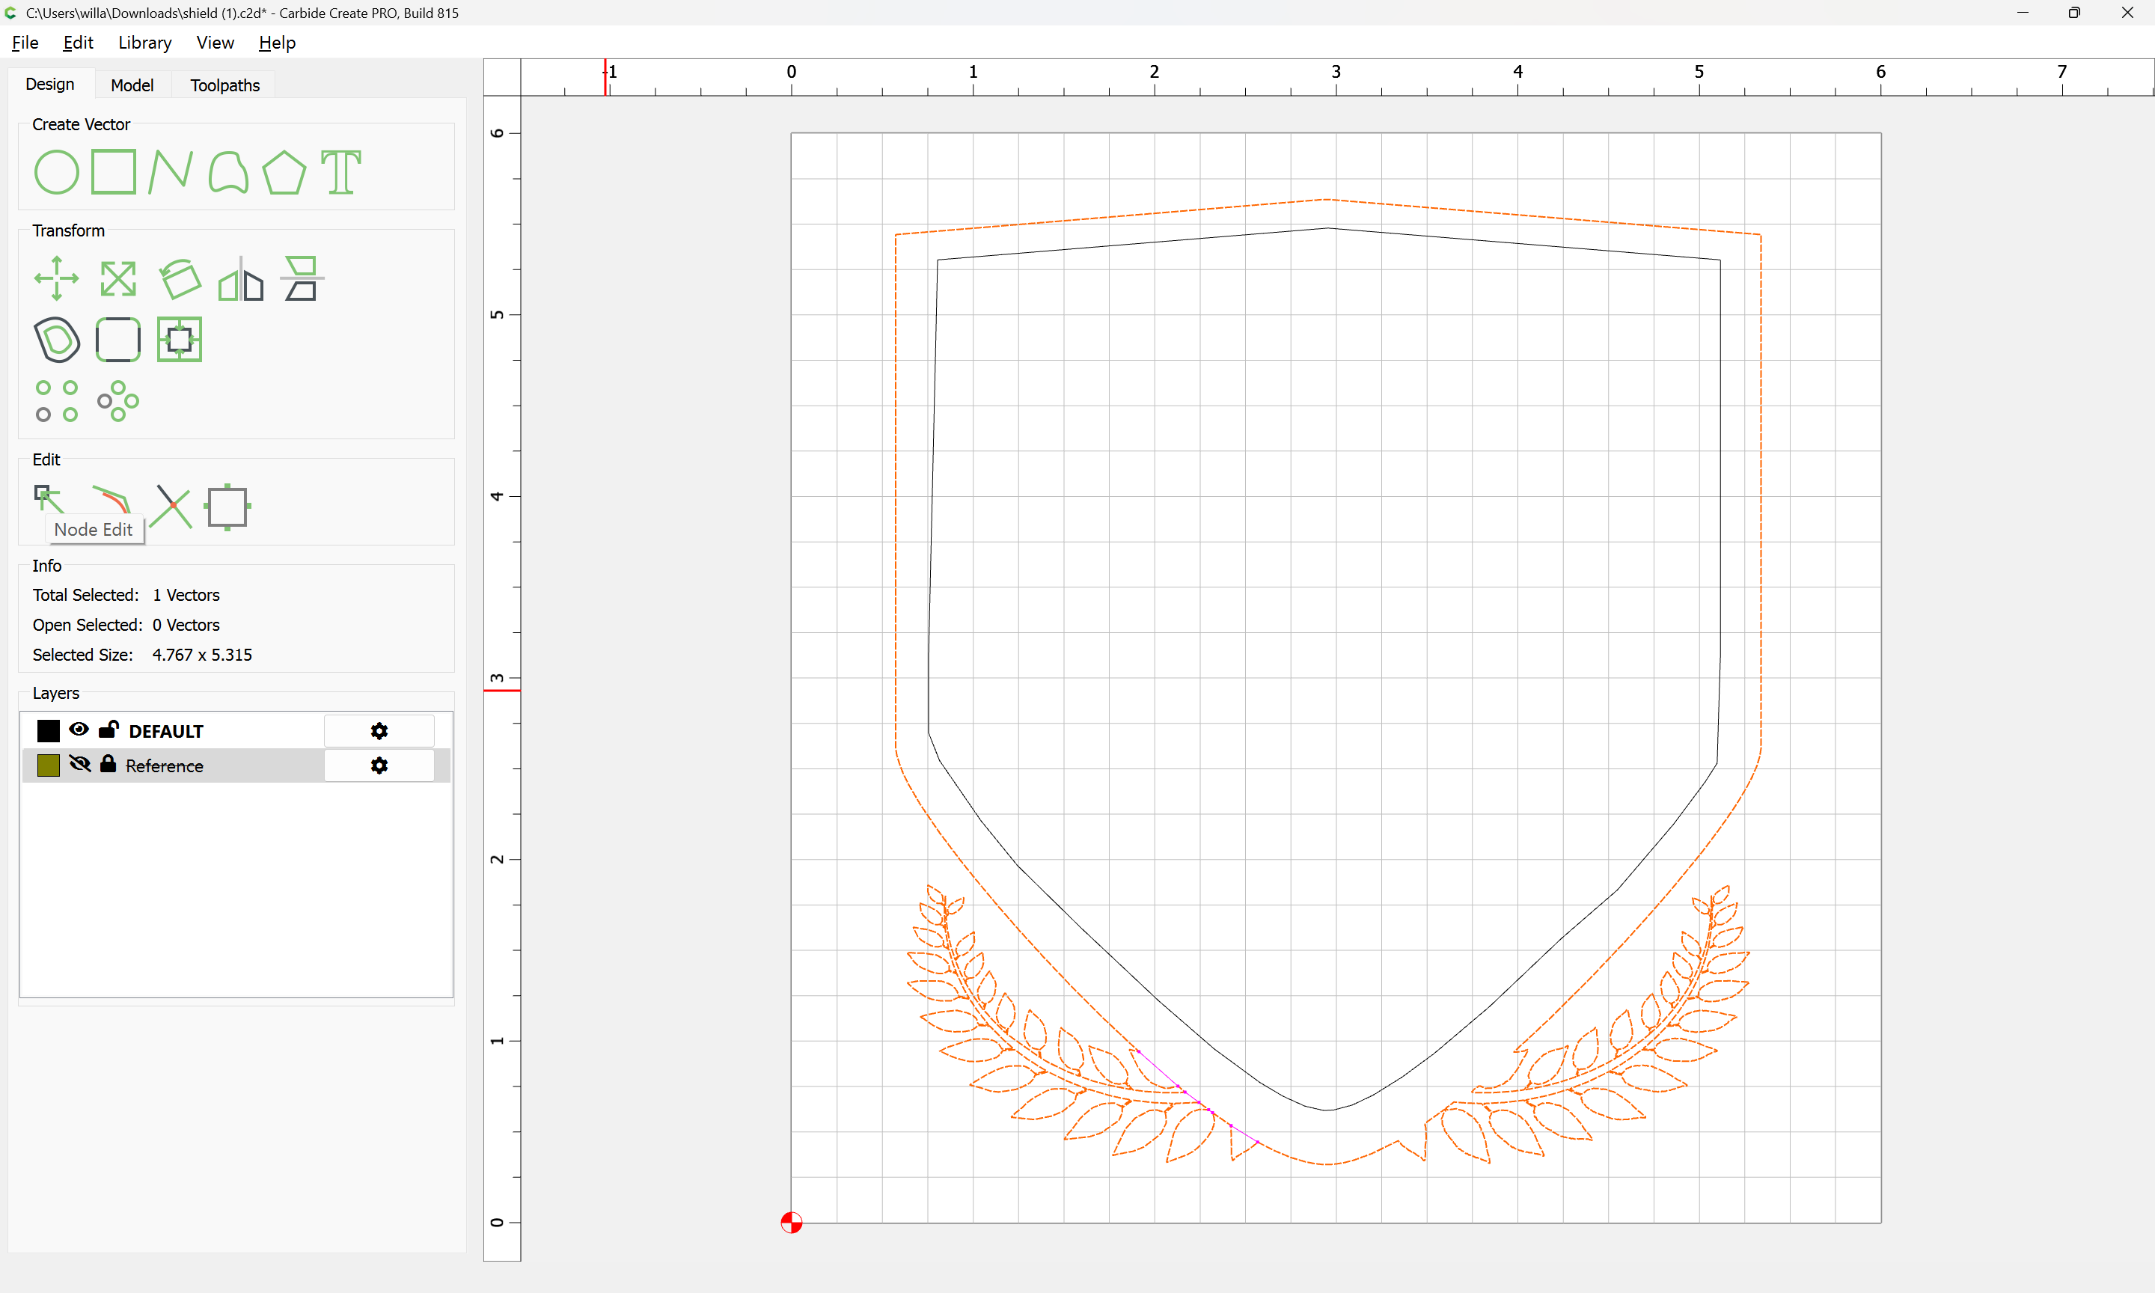Show the Reference layer via crossed eye
Image resolution: width=2155 pixels, height=1293 pixels.
[80, 764]
